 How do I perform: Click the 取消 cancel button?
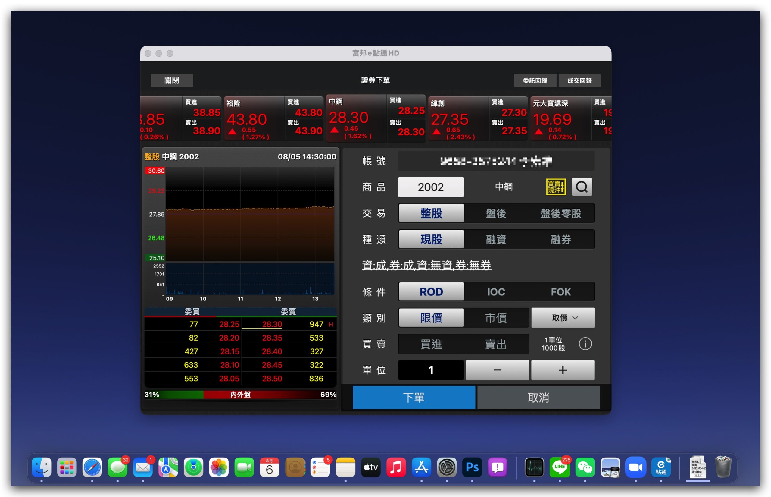coord(538,398)
